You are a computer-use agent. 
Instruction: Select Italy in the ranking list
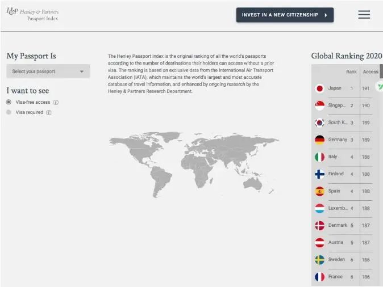pos(332,157)
